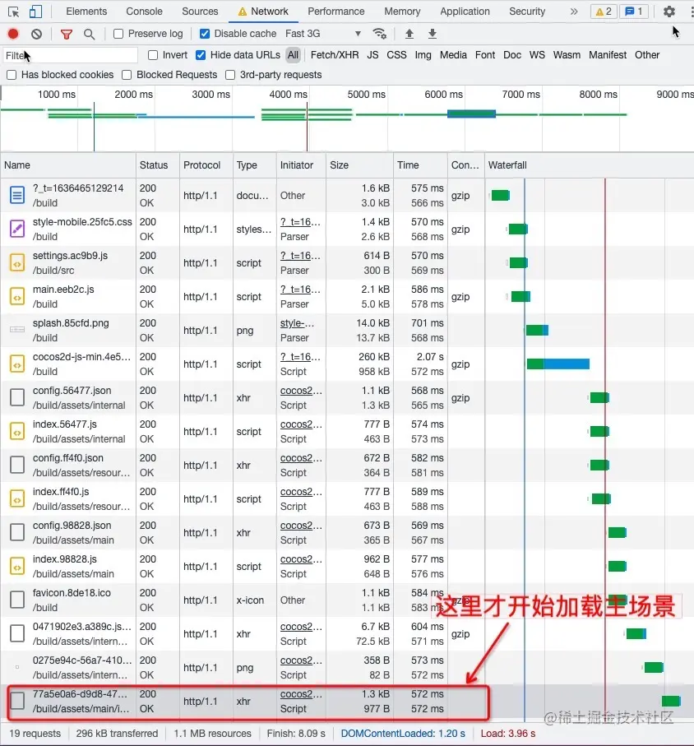Screen dimensions: 694x746
Task: Clear the network log icon
Action: (x=37, y=34)
